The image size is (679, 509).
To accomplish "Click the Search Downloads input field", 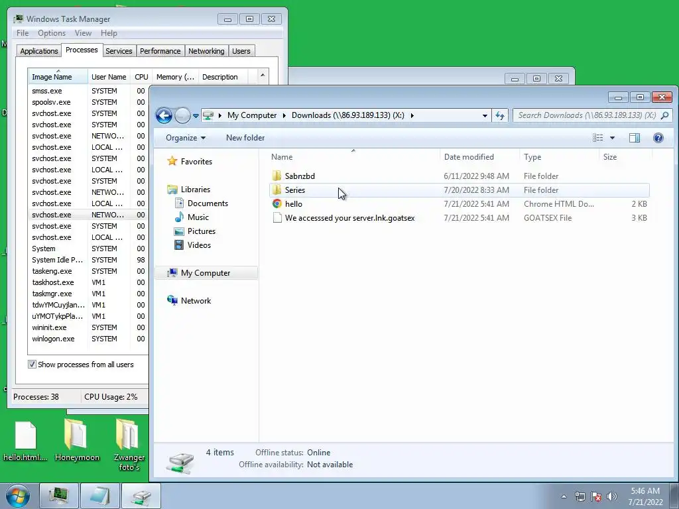I will coord(587,115).
